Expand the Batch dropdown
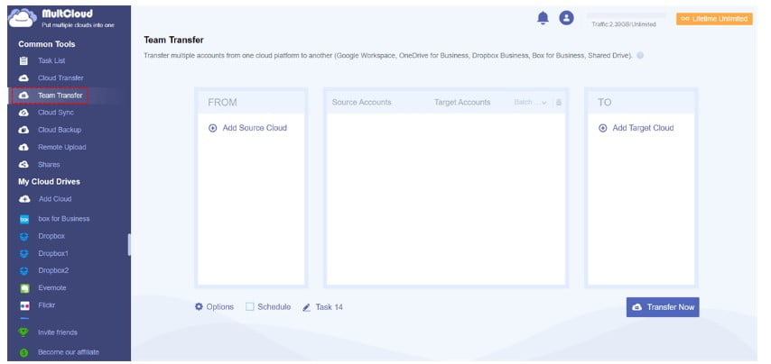 coord(531,103)
